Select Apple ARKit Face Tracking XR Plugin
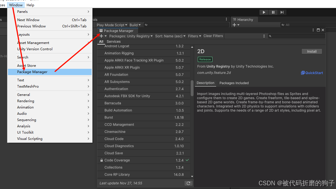Viewport: 336px width, 189px height. tap(144, 60)
